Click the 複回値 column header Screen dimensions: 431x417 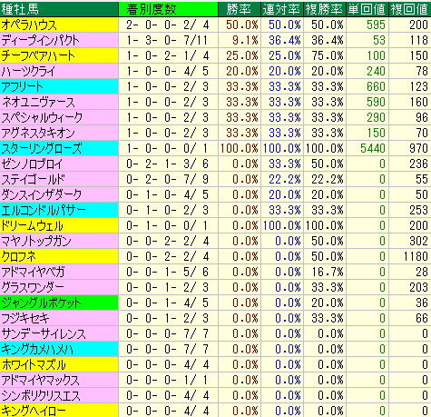tap(410, 9)
